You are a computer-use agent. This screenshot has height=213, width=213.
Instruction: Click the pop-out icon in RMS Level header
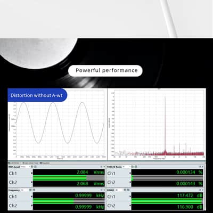[x=101, y=167]
